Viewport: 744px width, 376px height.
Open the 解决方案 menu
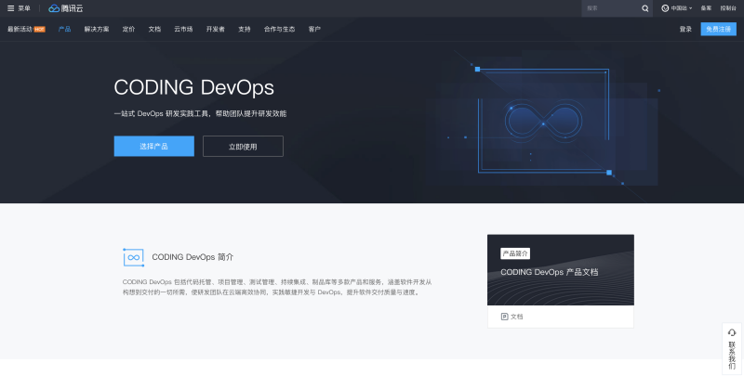tap(97, 29)
